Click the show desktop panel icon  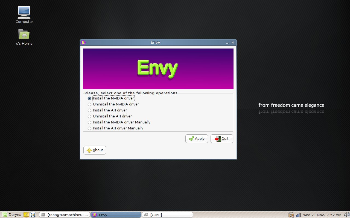coord(33,215)
